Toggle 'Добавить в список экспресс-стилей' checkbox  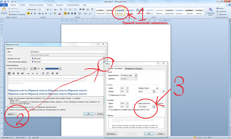click(7, 107)
